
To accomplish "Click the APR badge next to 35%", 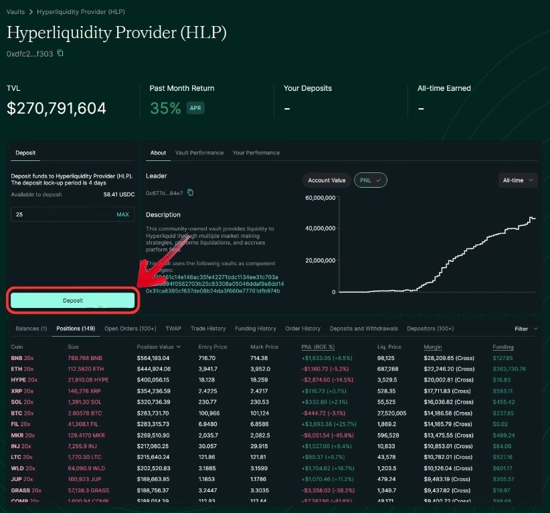I will (x=195, y=108).
